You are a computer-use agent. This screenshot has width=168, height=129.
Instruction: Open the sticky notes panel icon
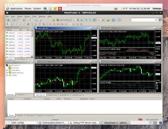(55, 9)
